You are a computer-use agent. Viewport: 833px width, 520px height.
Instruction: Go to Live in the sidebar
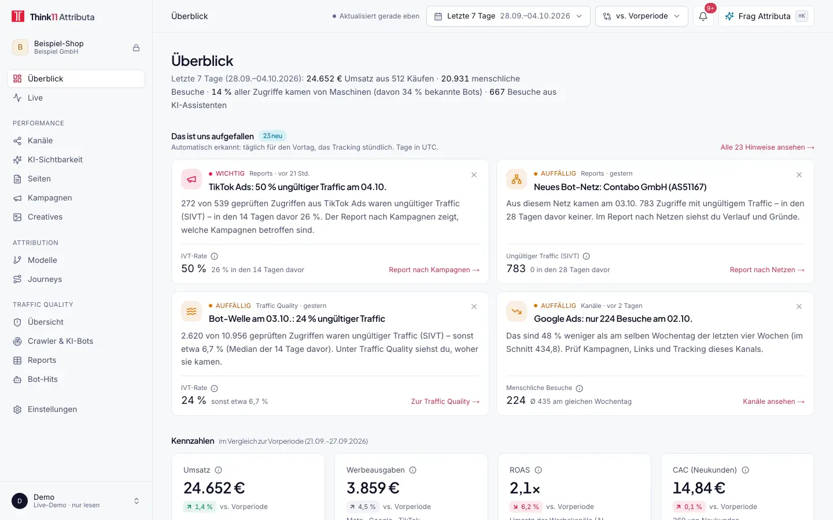pos(76,98)
